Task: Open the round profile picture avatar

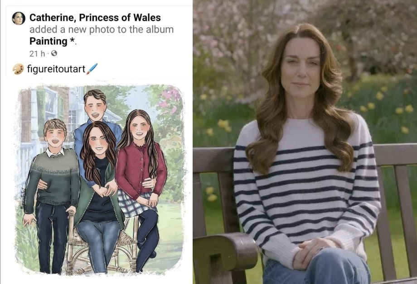Action: 19,18
